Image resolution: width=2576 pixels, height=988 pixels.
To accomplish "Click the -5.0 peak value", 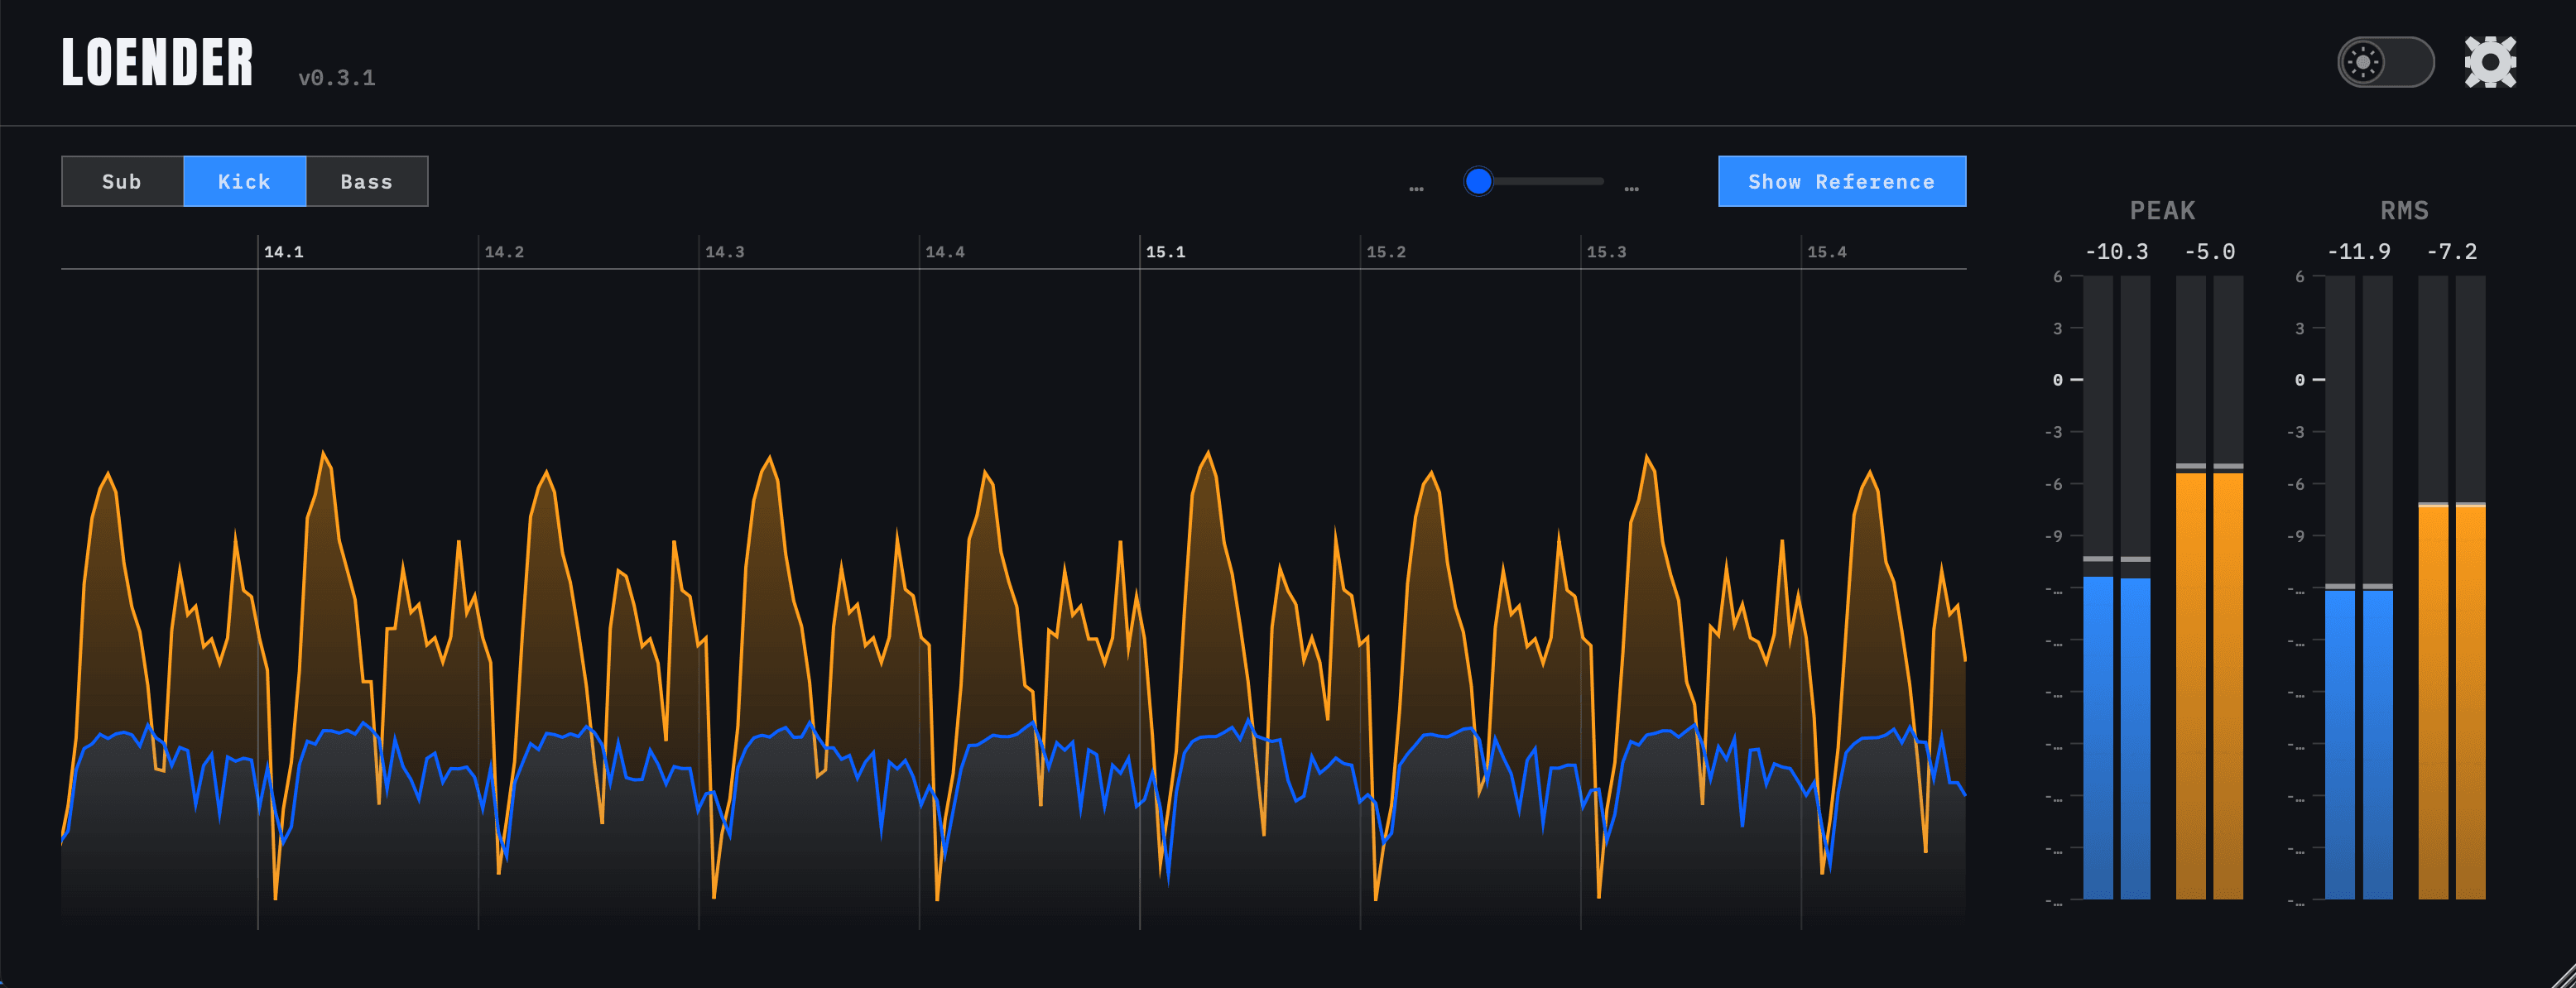I will point(2209,252).
